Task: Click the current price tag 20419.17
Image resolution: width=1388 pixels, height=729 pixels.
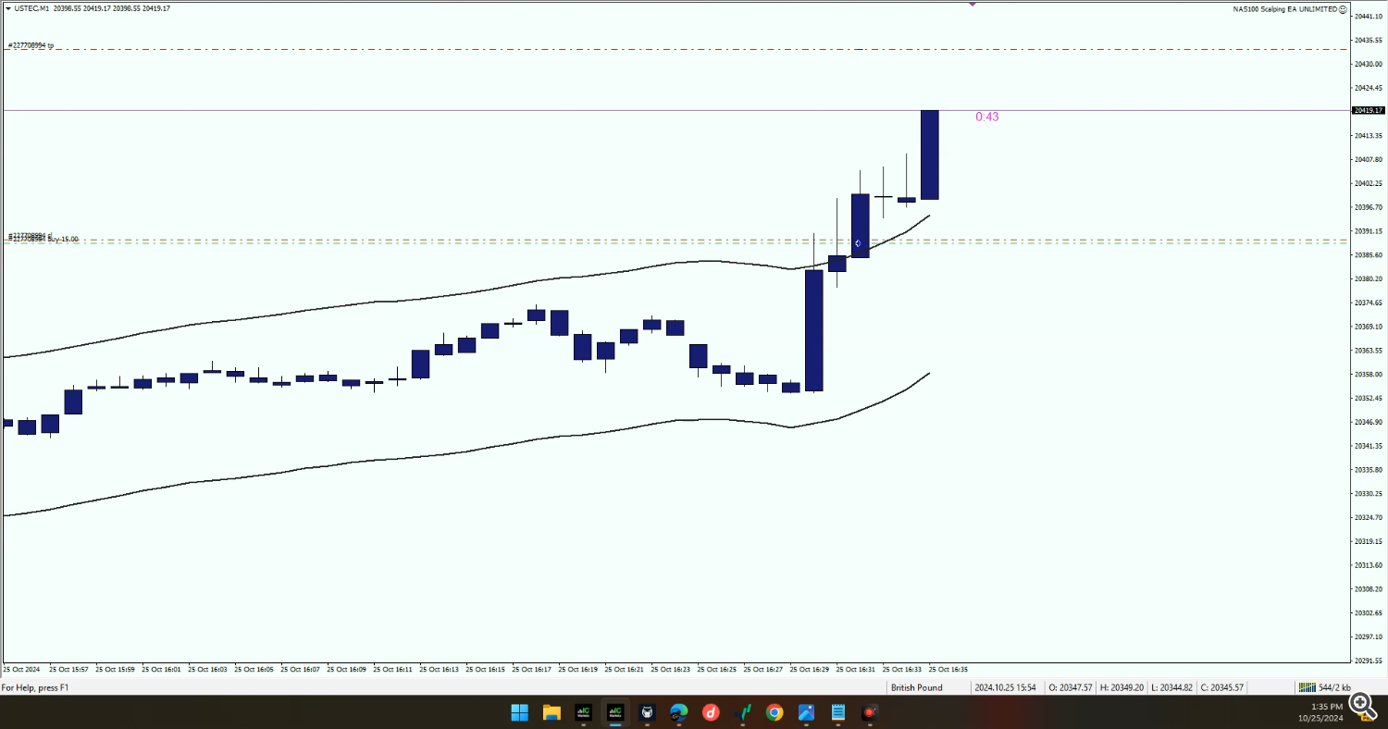Action: (x=1368, y=110)
